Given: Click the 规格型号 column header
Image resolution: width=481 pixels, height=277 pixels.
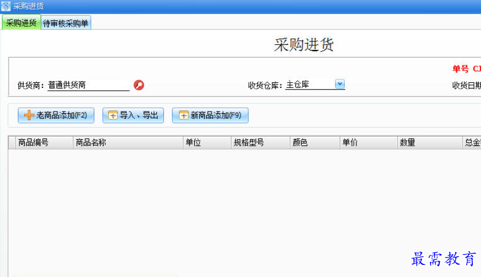Looking at the screenshot, I should (260, 143).
